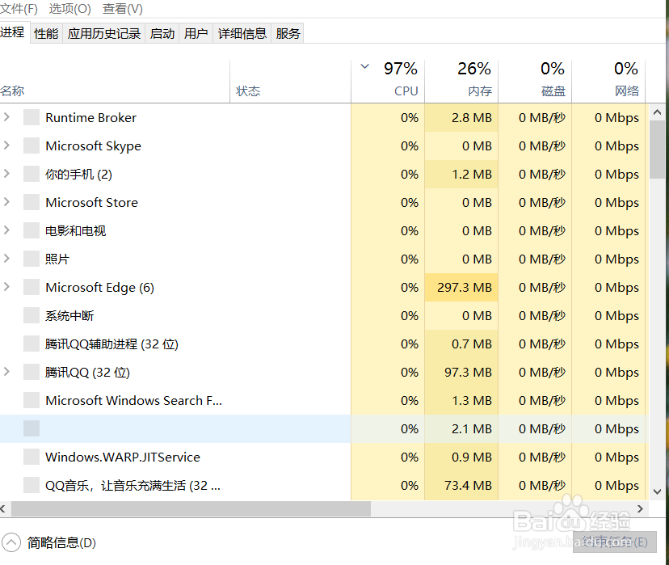Image resolution: width=669 pixels, height=565 pixels.
Task: Click the 297.3 MB memory cell
Action: pos(461,287)
